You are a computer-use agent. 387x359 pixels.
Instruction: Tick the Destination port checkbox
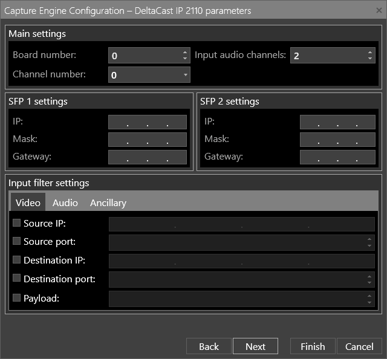[x=16, y=278]
